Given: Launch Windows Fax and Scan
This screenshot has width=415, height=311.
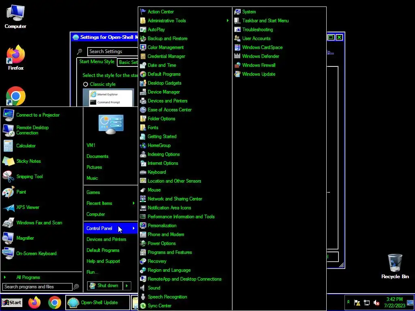Looking at the screenshot, I should click(39, 223).
